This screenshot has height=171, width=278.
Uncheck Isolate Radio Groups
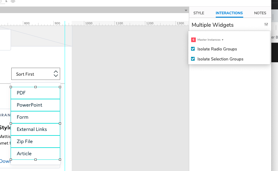coord(193,49)
